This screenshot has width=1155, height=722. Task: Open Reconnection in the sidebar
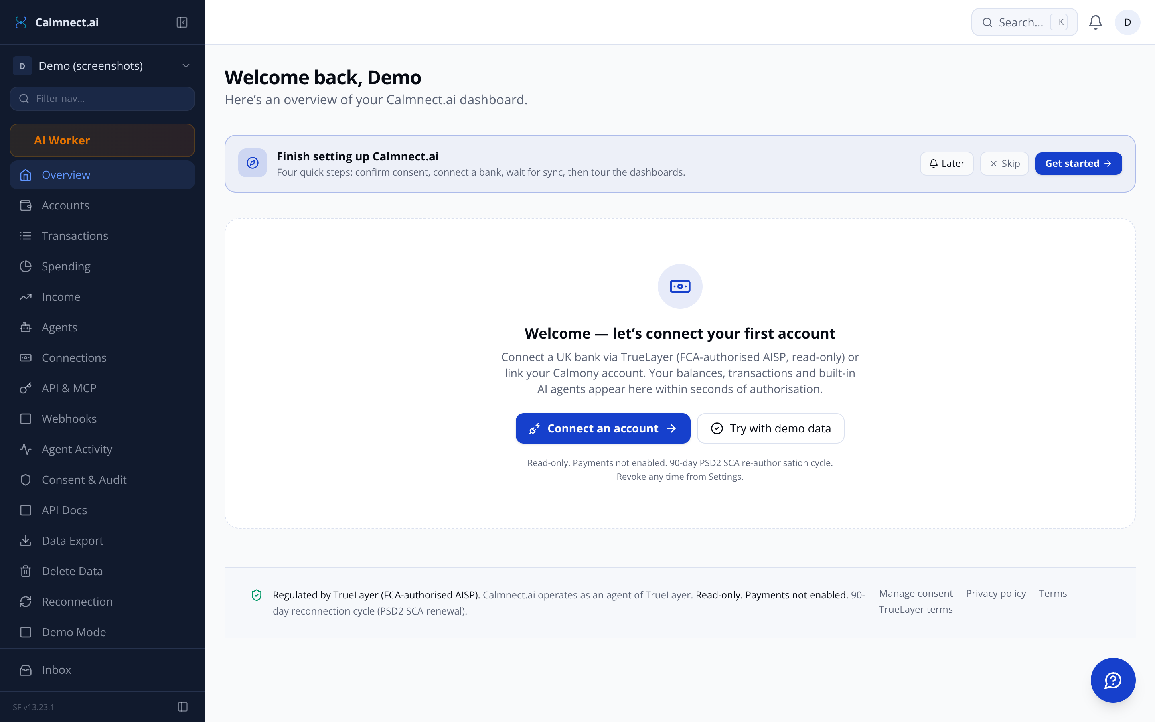coord(102,602)
